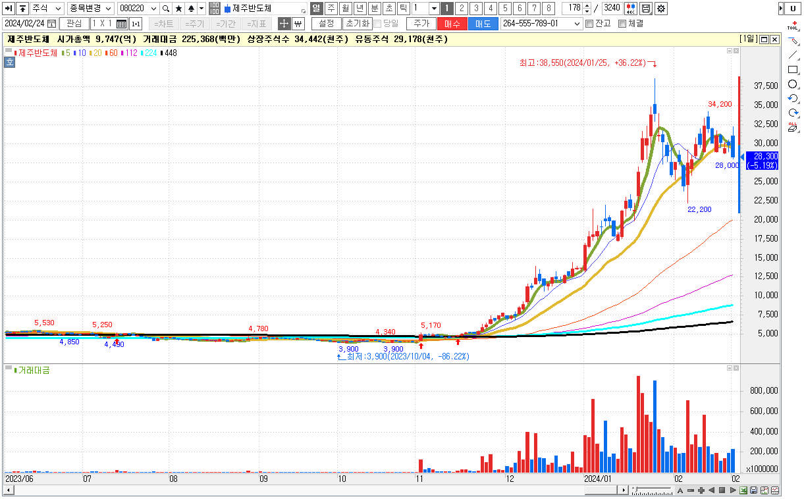Toggle the 호 button on the chart
Image resolution: width=804 pixels, height=499 pixels.
point(9,63)
